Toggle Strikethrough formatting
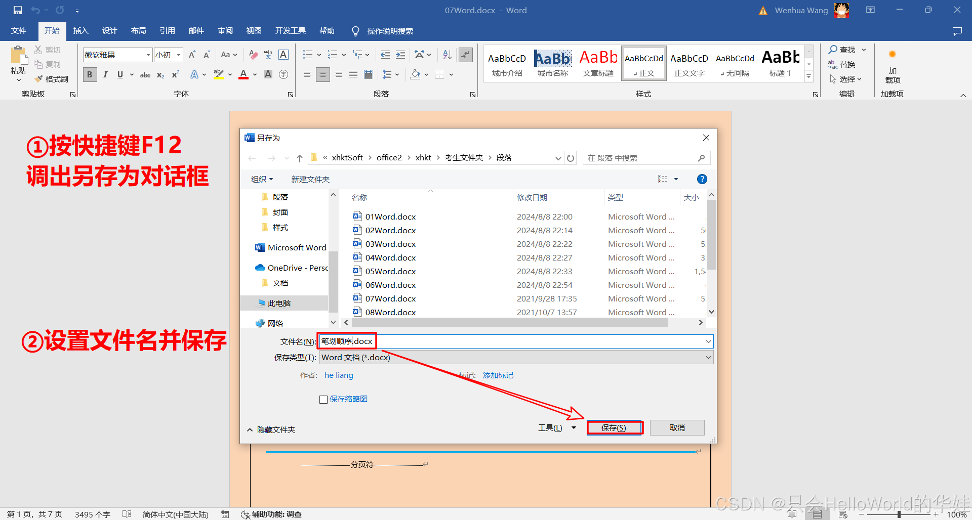972x520 pixels. pos(145,75)
